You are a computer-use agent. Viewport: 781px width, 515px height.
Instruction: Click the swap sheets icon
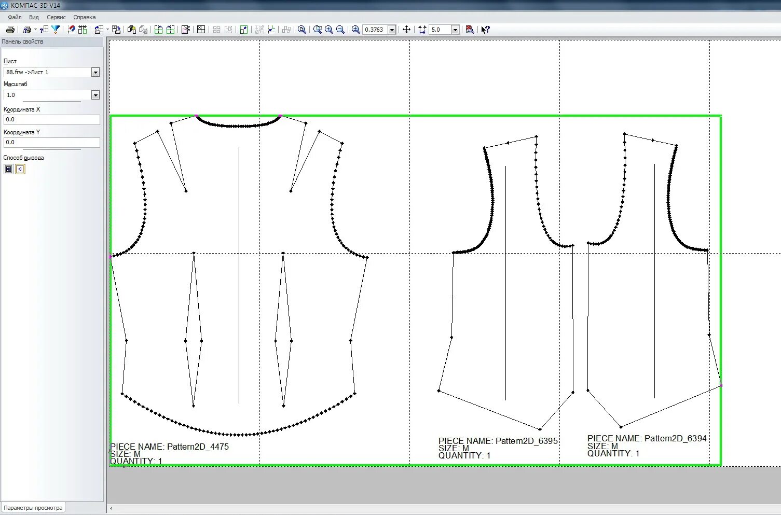116,30
